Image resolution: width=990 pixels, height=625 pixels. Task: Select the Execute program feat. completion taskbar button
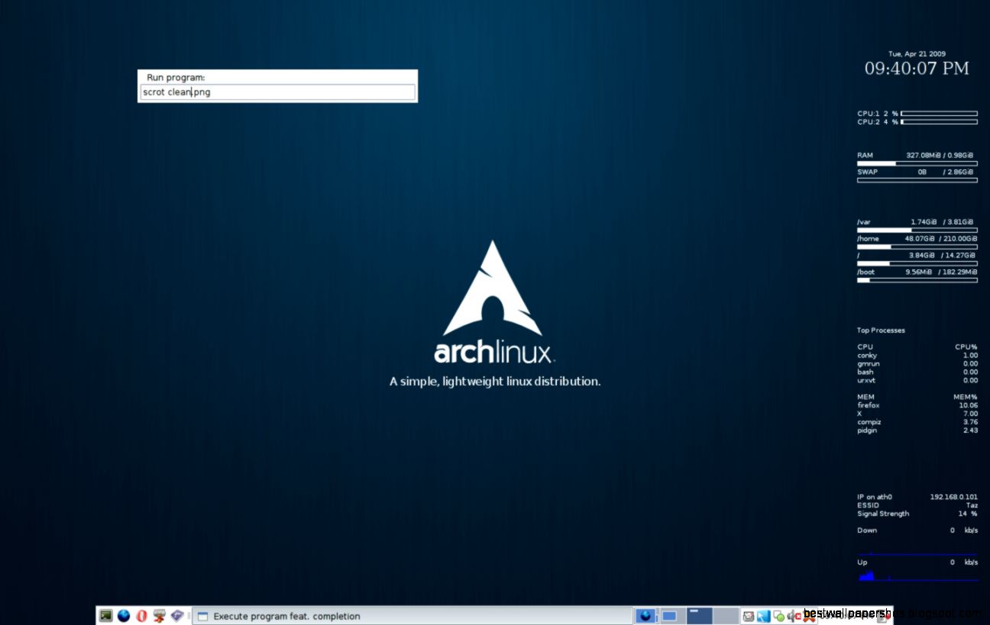click(412, 616)
